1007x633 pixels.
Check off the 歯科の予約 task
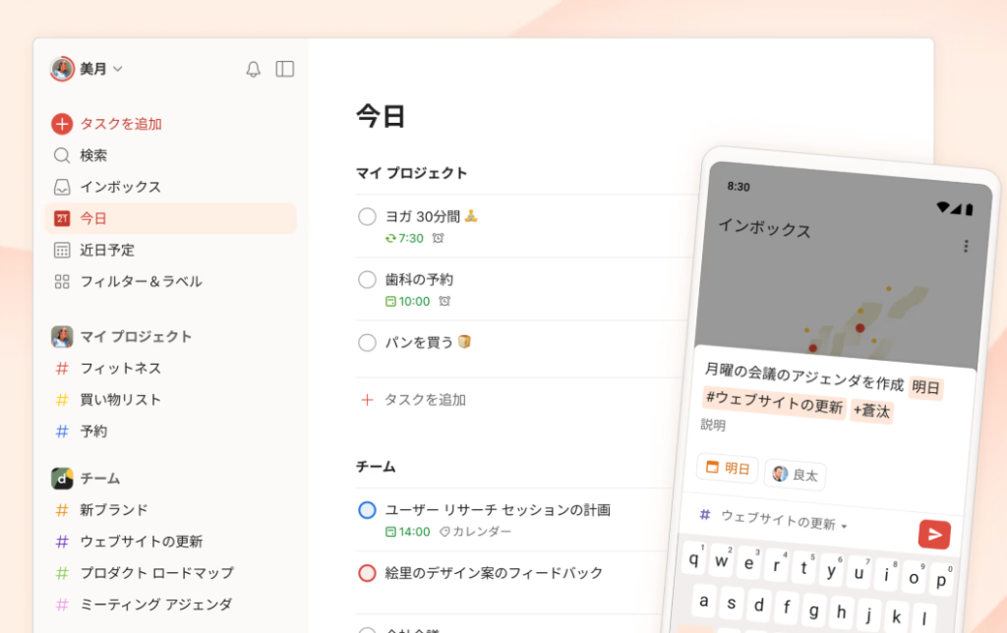(x=367, y=279)
